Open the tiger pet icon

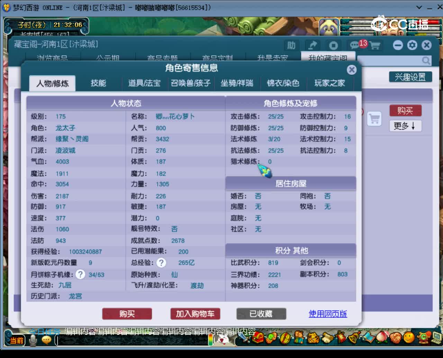[x=313, y=338]
